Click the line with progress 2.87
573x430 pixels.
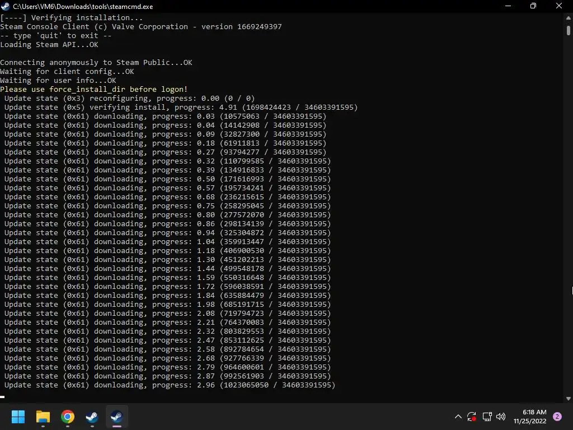pyautogui.click(x=167, y=376)
